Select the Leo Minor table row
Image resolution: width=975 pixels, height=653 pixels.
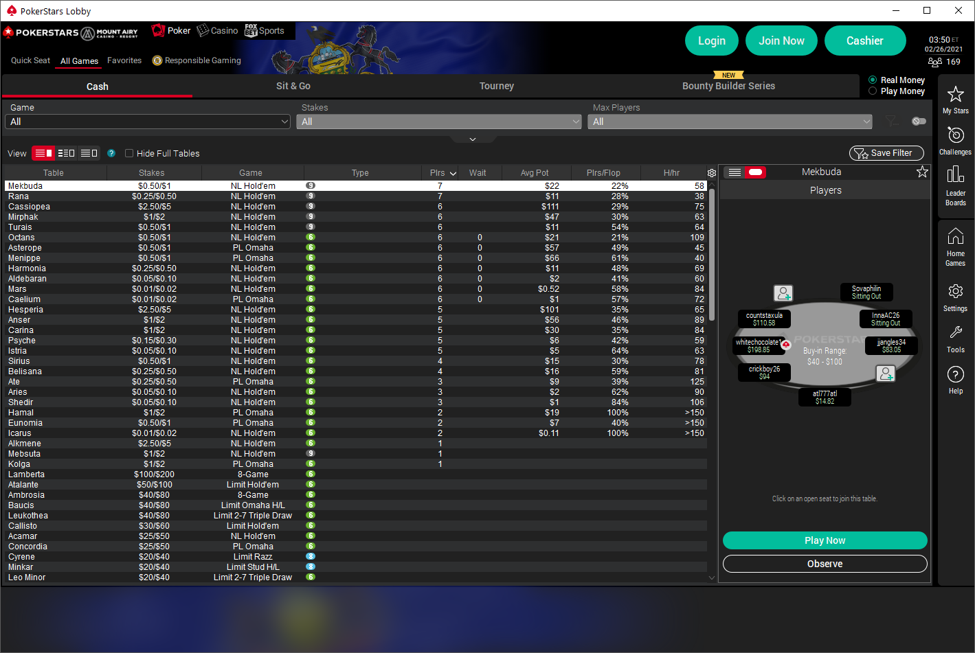355,577
